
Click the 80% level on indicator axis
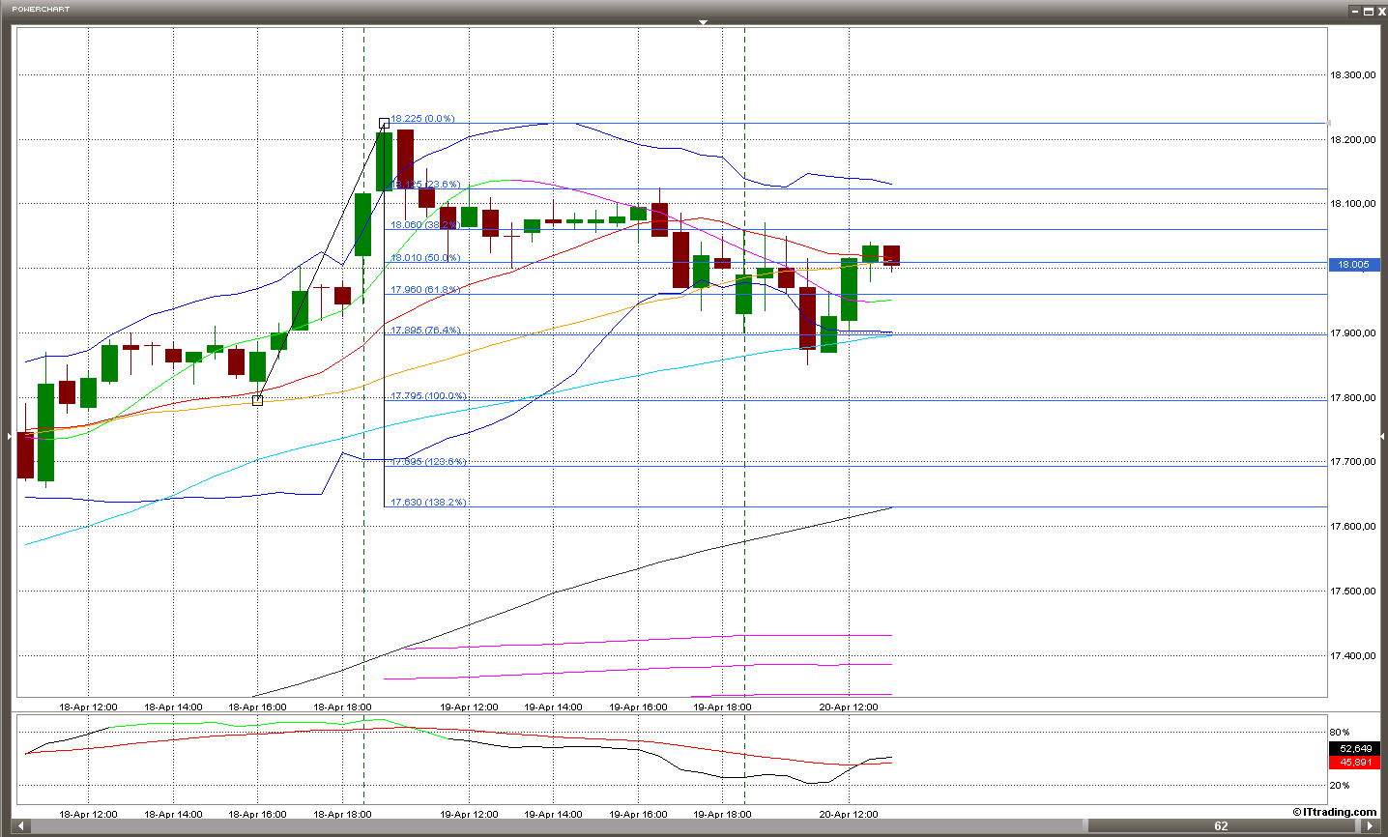[x=1340, y=732]
